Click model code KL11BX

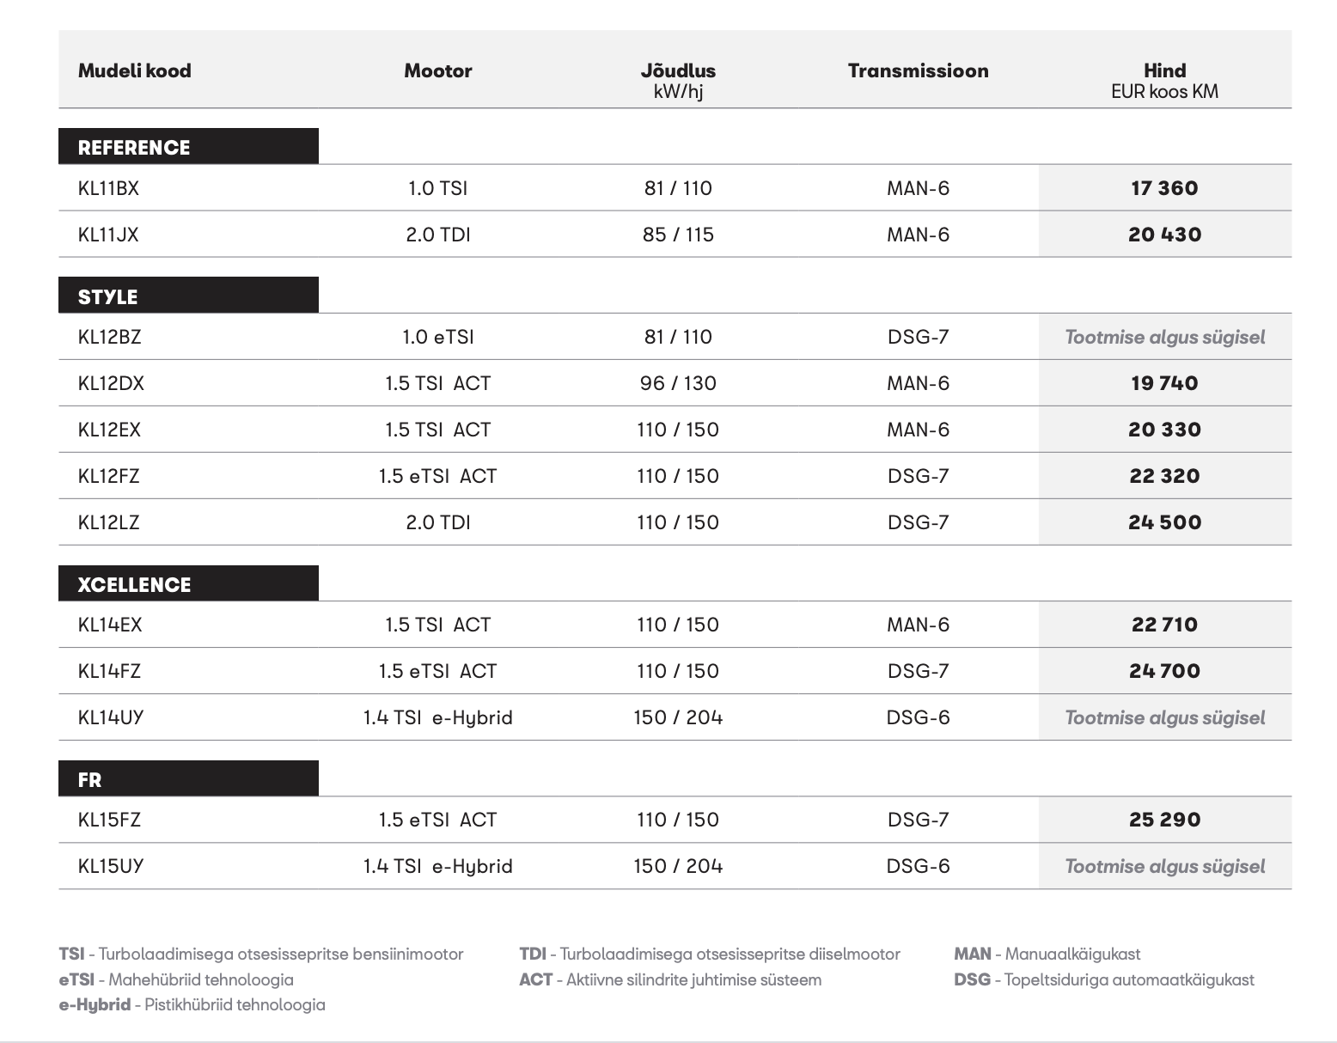108,188
